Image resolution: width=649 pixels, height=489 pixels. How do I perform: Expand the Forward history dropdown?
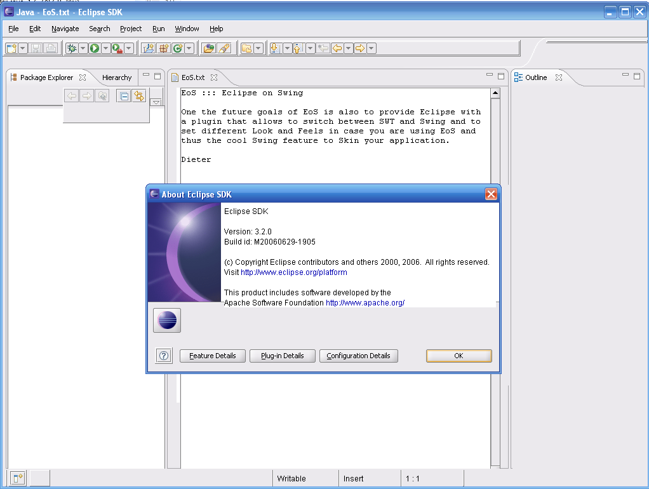click(x=371, y=48)
